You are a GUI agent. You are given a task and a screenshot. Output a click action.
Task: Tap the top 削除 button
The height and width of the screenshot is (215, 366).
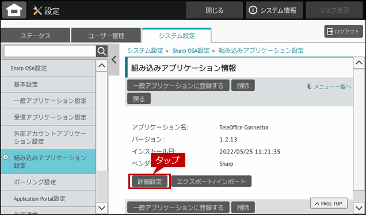[x=243, y=85]
